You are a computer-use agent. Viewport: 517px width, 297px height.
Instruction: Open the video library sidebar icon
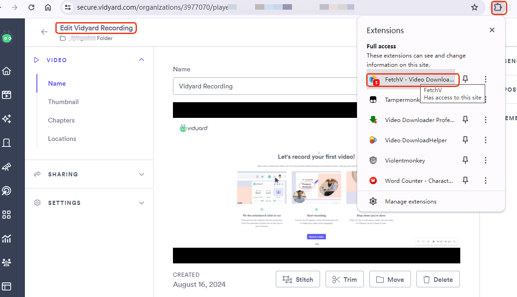pyautogui.click(x=6, y=95)
